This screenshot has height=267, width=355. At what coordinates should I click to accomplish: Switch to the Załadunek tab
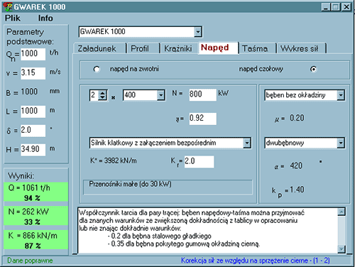[x=99, y=48]
